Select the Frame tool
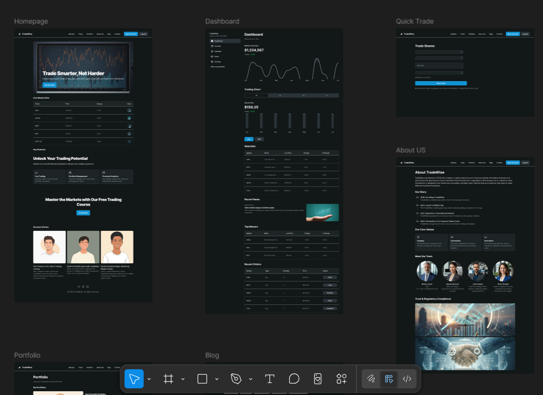Screen dimensions: 543x395 click(168, 379)
